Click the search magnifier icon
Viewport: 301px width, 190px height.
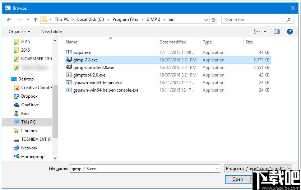288,20
